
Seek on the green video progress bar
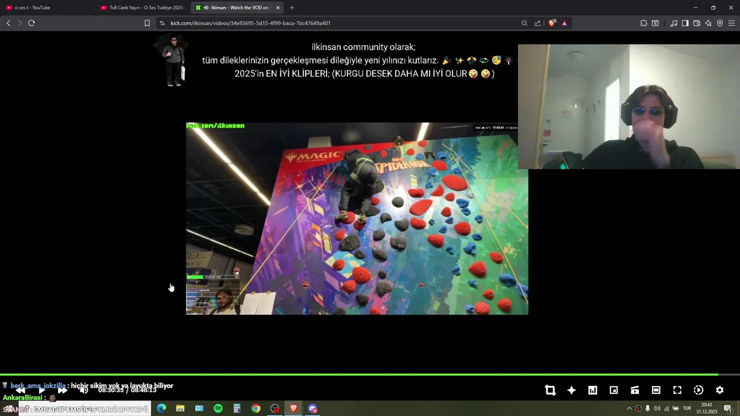[x=370, y=374]
